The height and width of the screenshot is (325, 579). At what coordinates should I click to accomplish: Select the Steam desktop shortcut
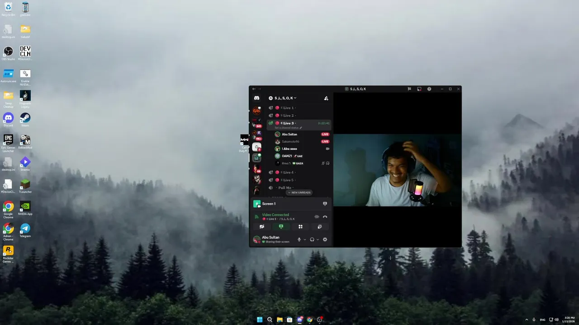[25, 120]
